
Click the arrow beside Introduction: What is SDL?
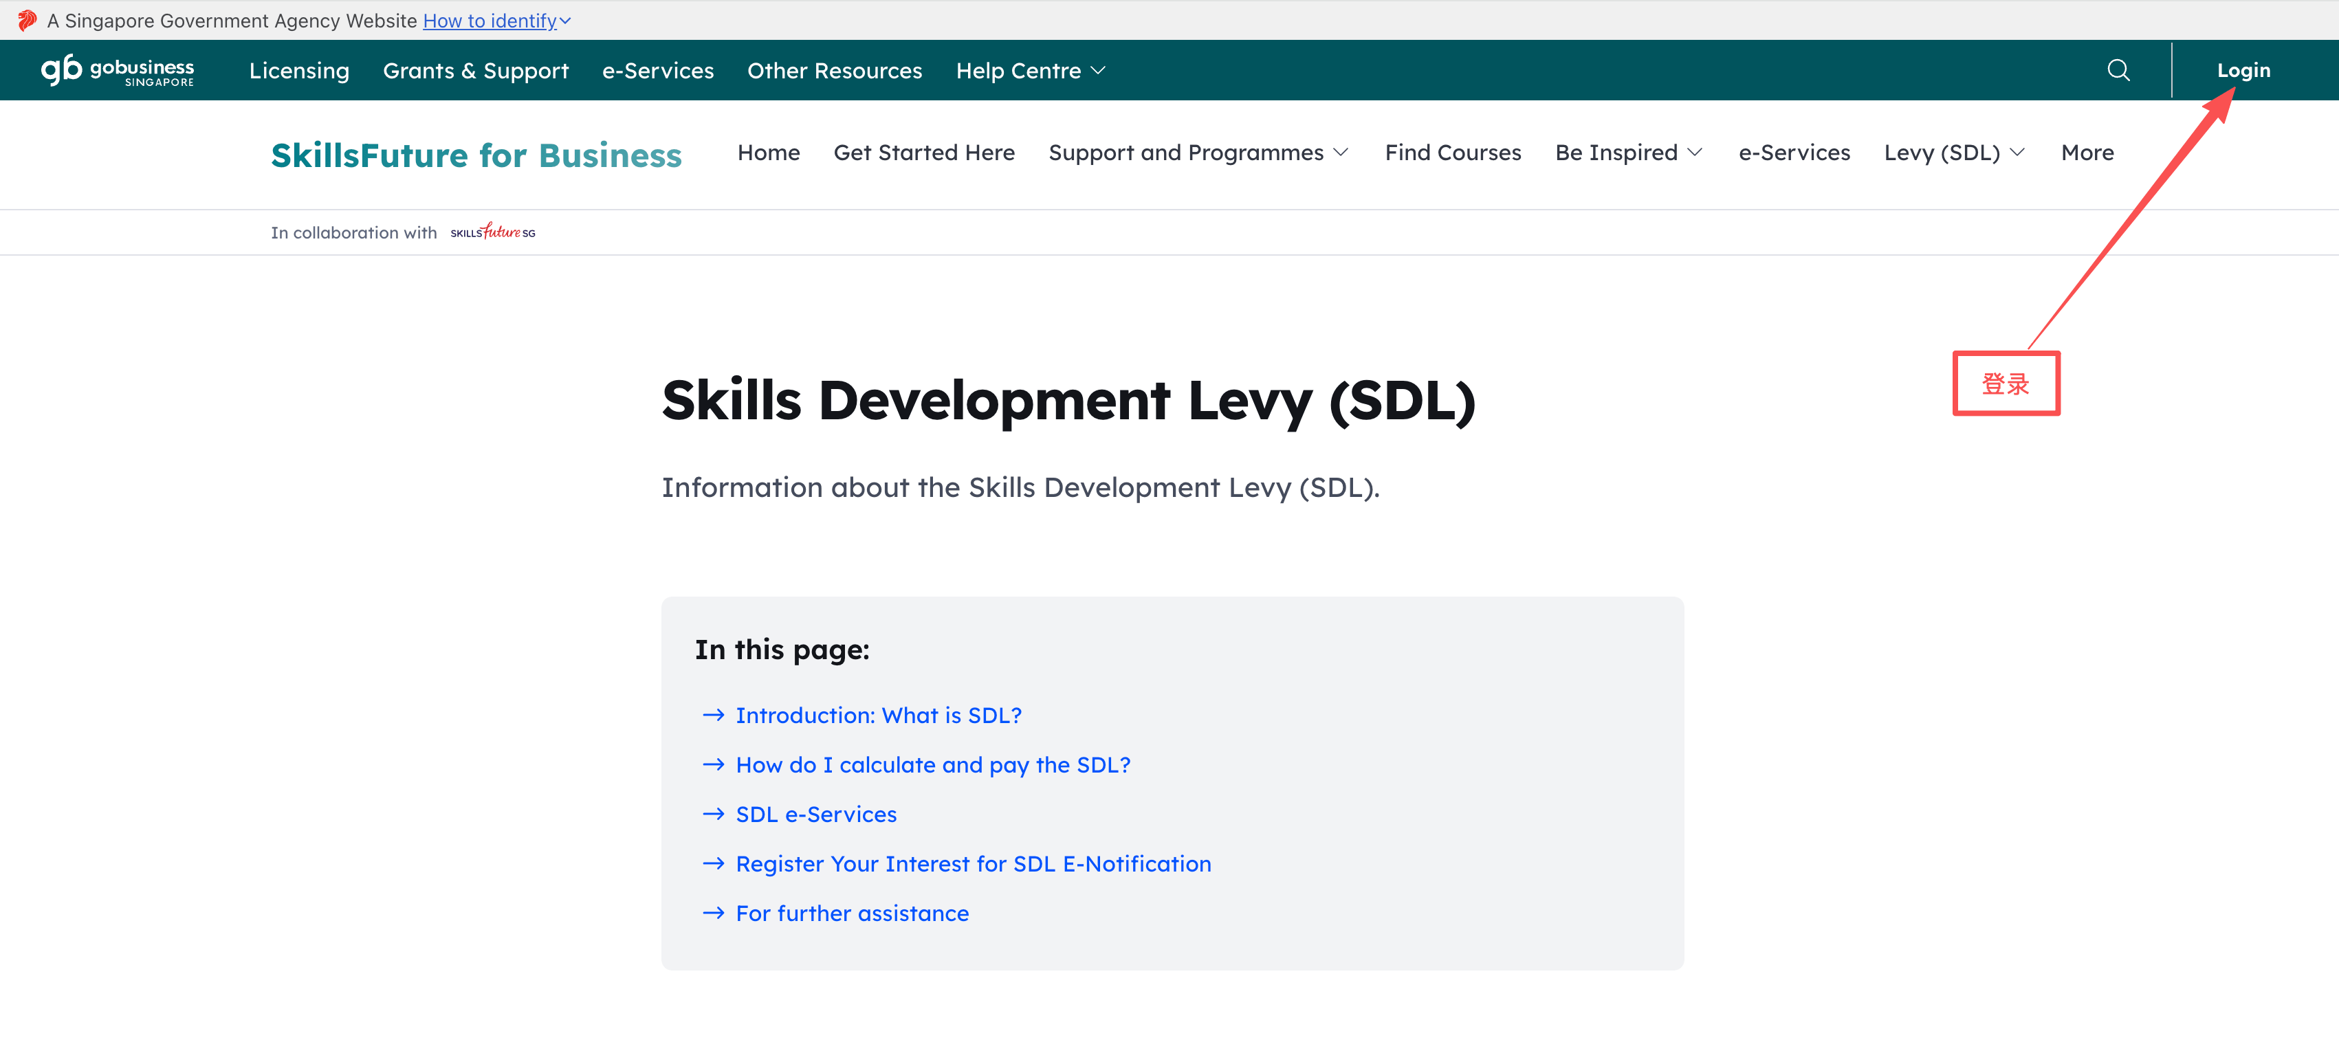pyautogui.click(x=714, y=716)
